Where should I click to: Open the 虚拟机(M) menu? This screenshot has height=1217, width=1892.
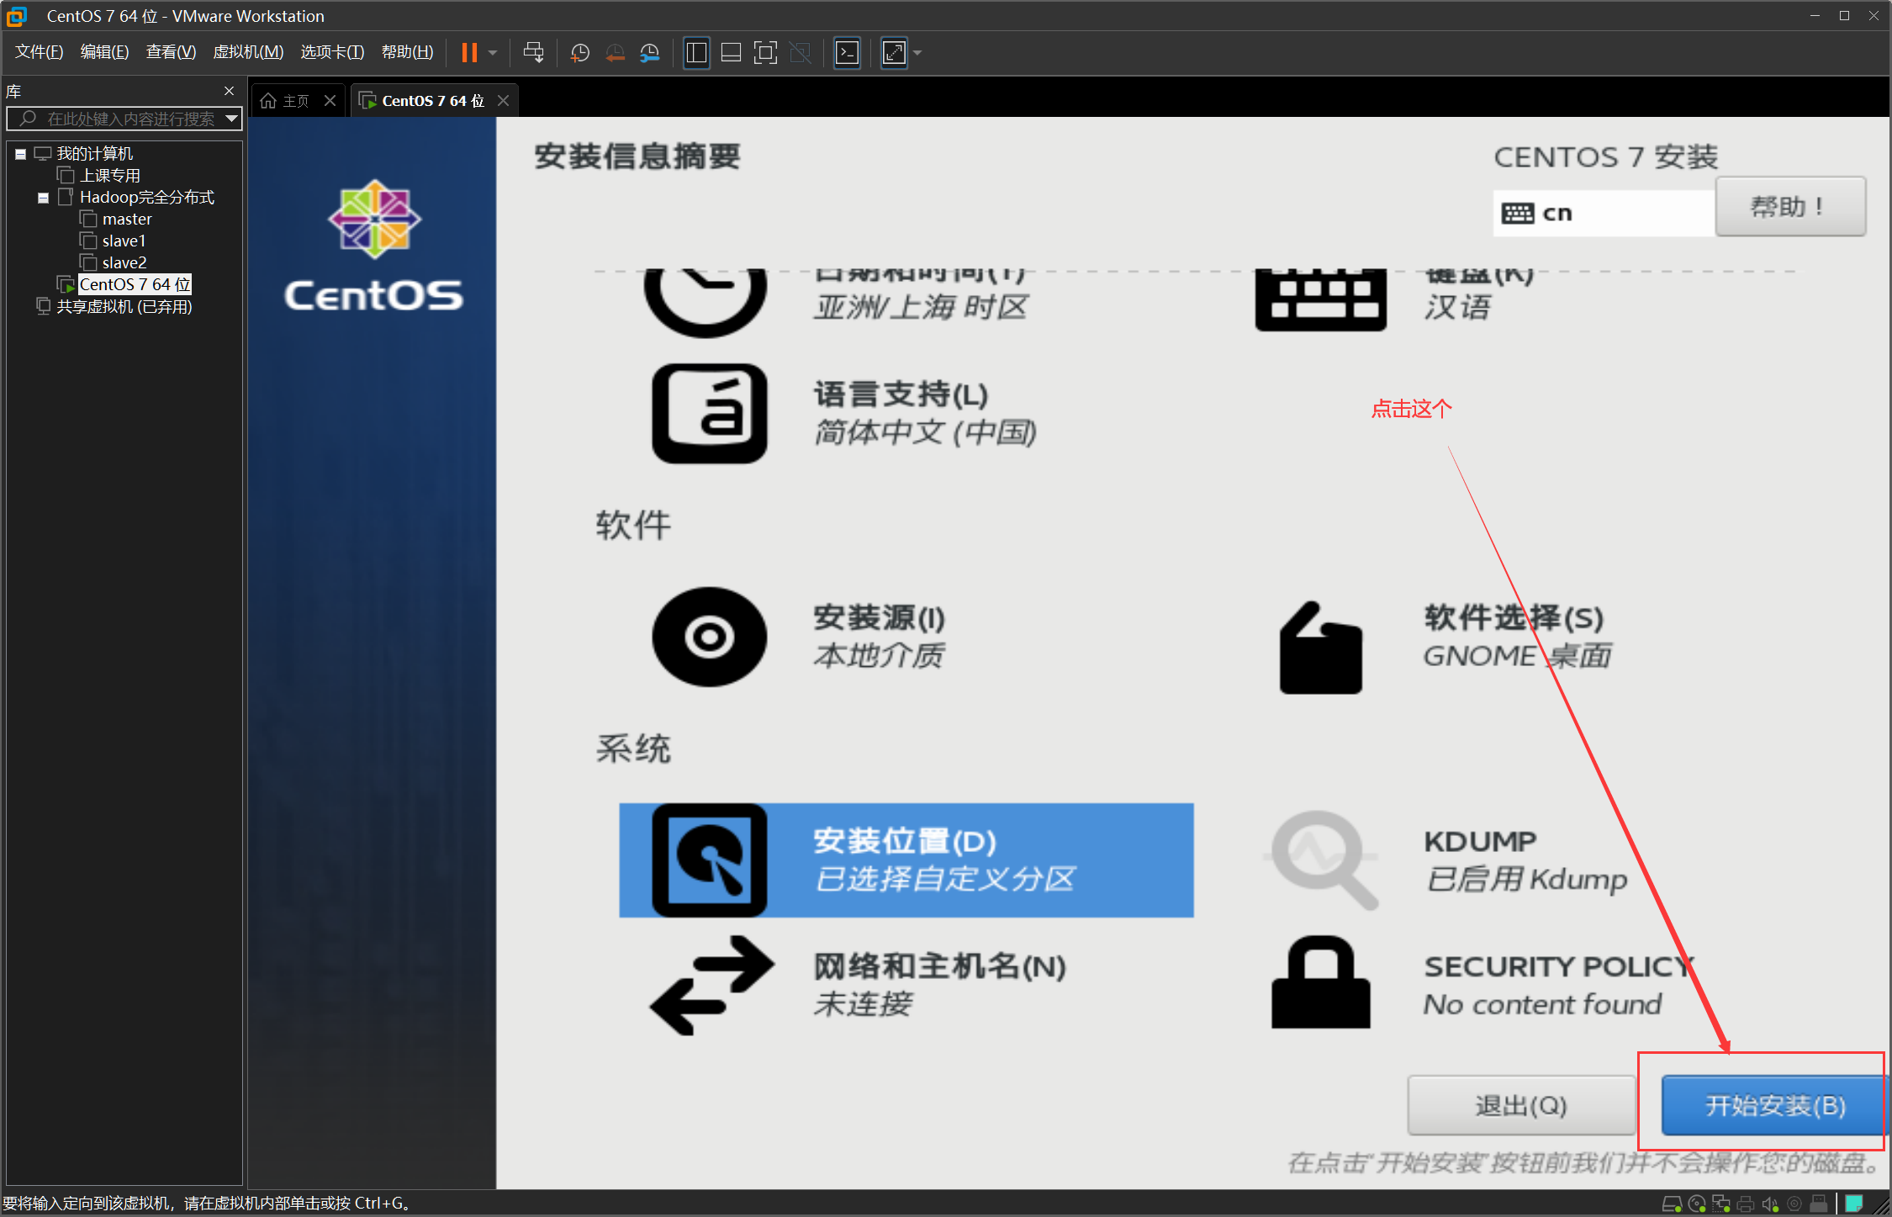(x=248, y=52)
